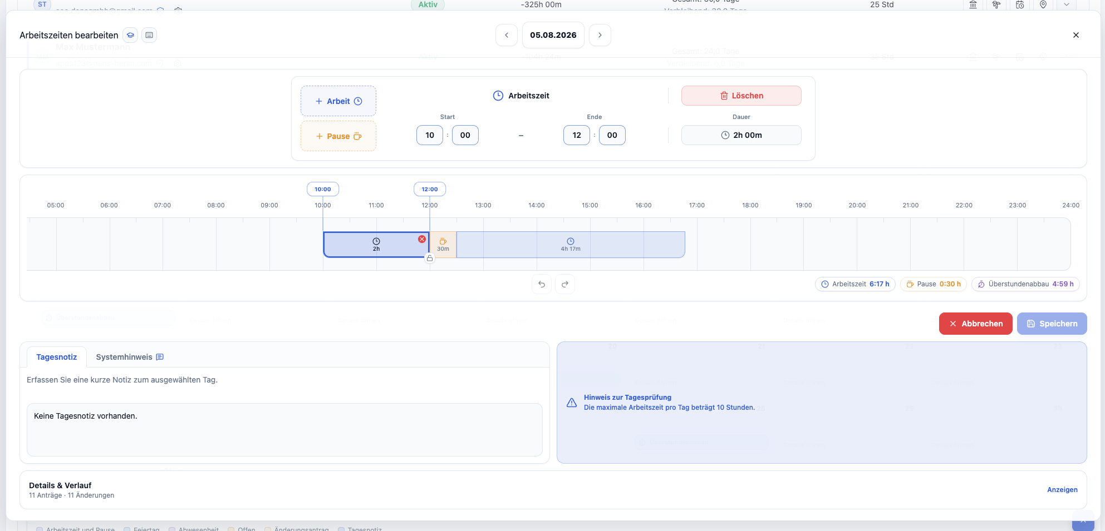Viewport: 1105px width, 531px height.
Task: Save changes with Speichern
Action: (1052, 324)
